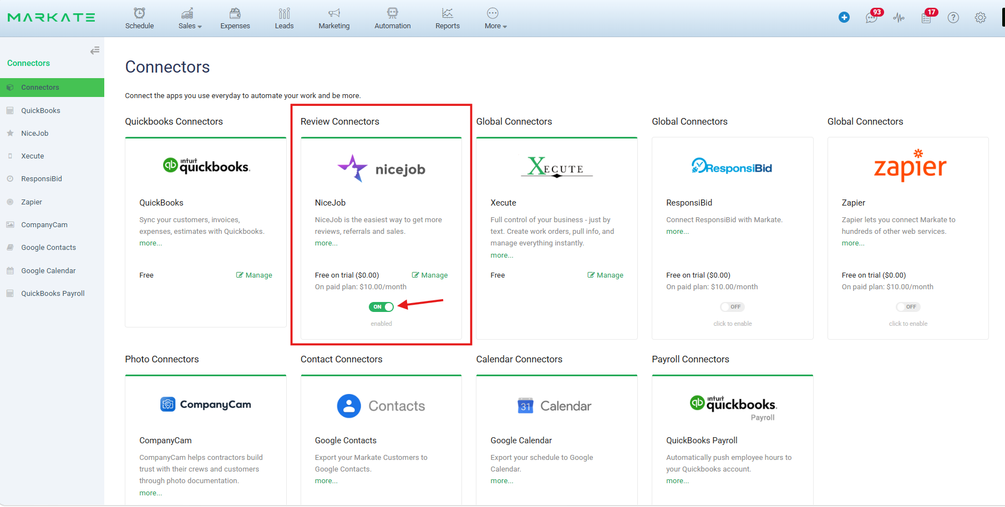This screenshot has width=1005, height=507.
Task: Select Zapier in the sidebar
Action: coord(52,202)
